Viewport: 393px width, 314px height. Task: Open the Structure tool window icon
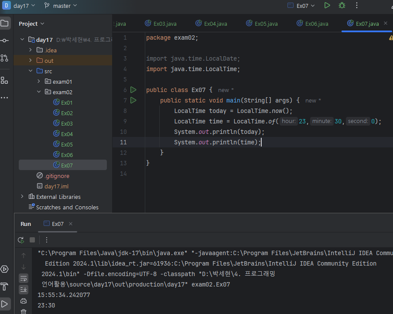point(4,80)
